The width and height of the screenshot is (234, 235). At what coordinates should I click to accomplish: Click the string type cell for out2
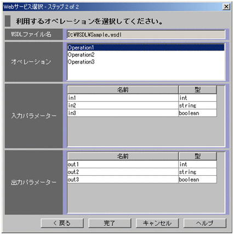(197, 172)
